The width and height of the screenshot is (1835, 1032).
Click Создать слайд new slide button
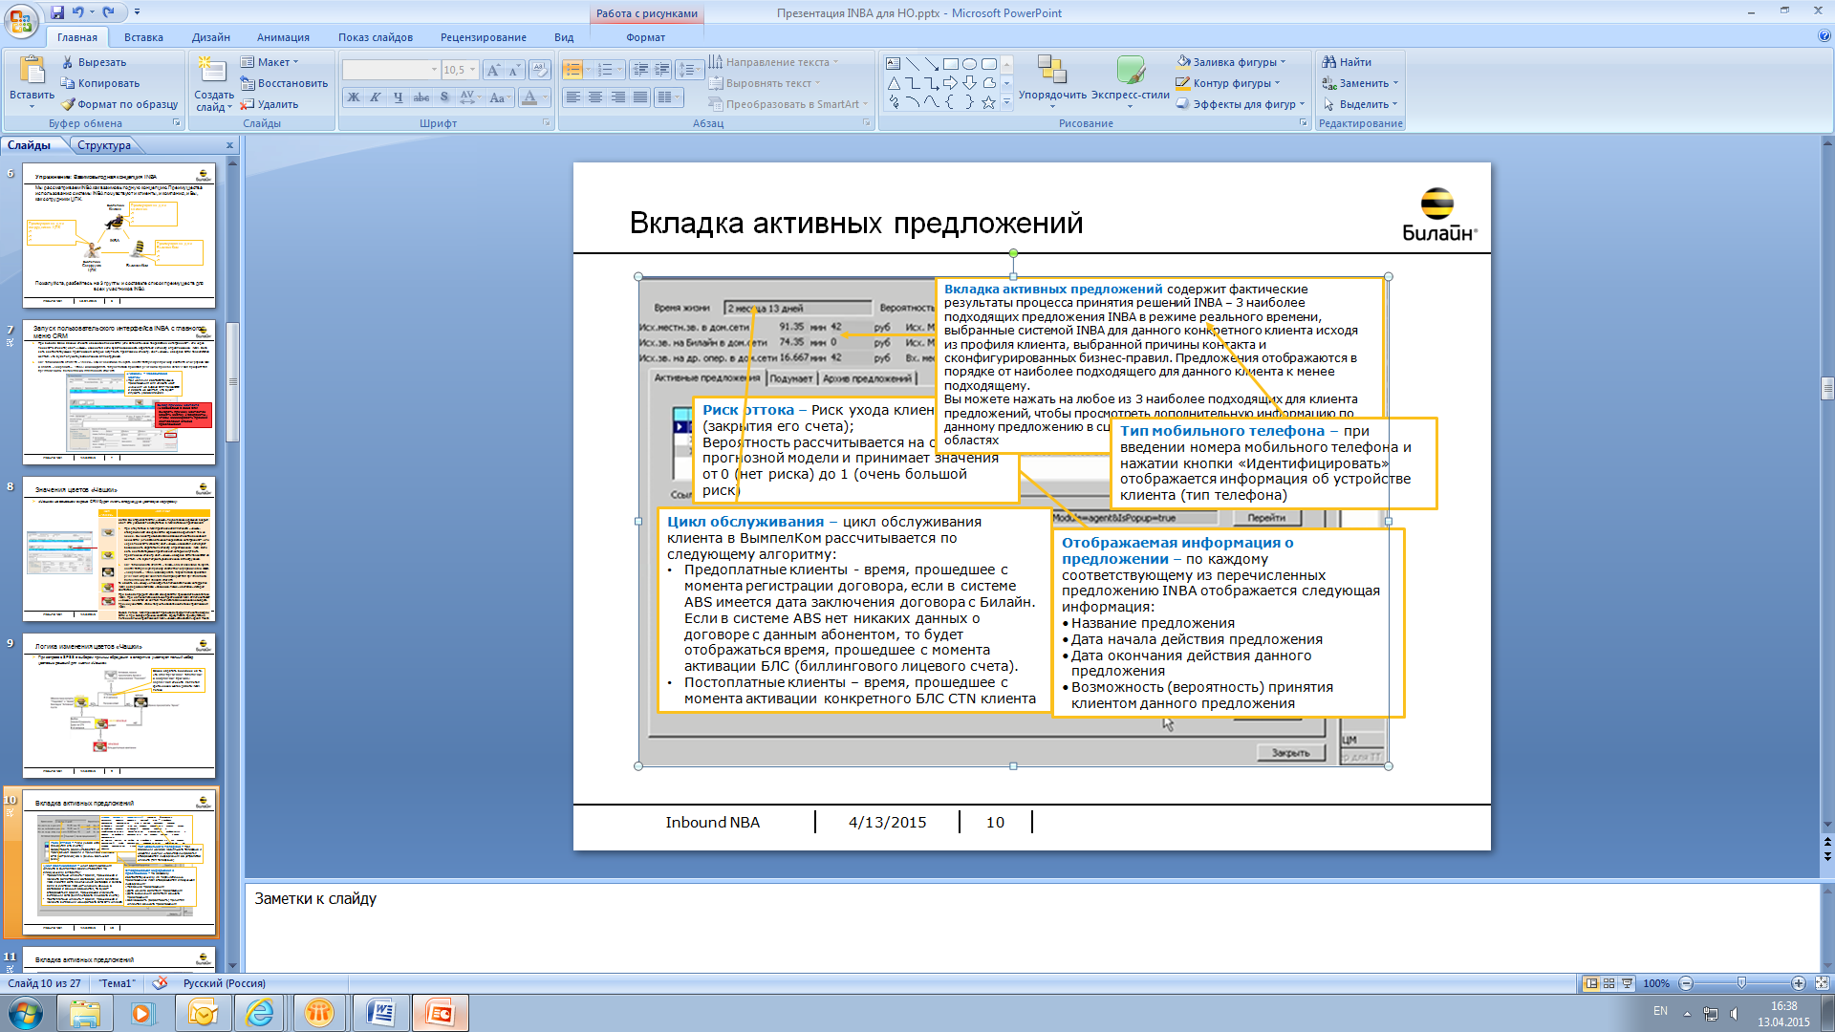[x=213, y=83]
